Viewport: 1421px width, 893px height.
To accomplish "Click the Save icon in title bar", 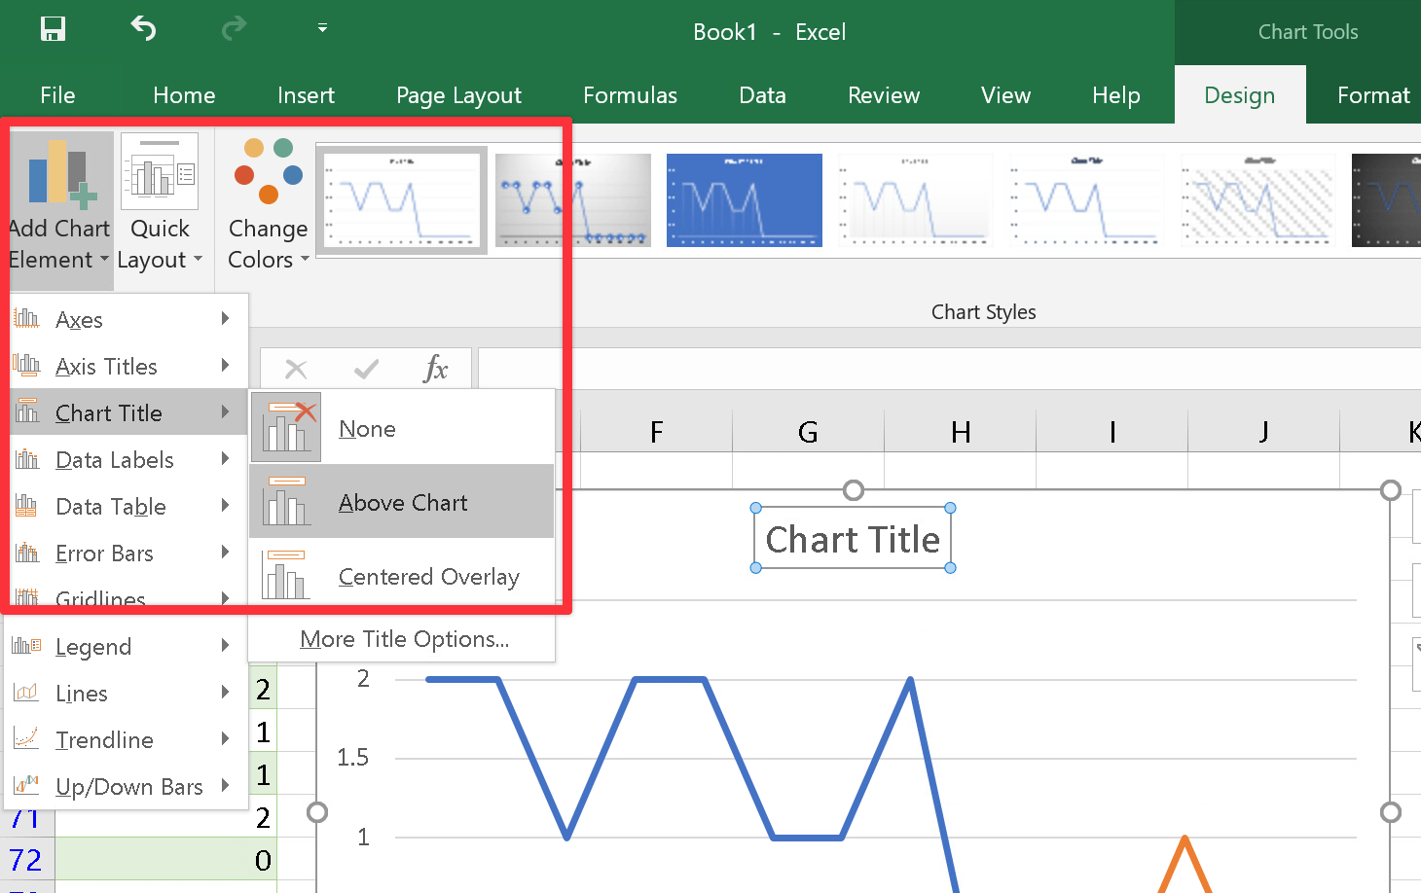I will point(53,29).
